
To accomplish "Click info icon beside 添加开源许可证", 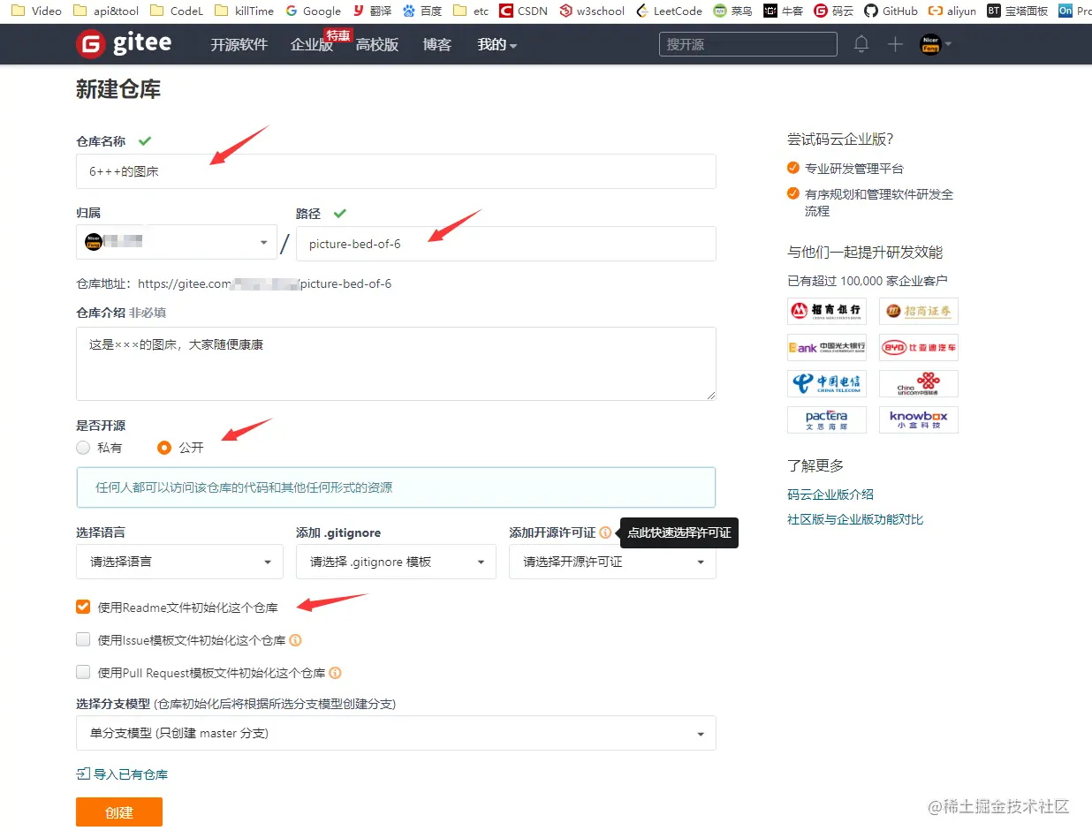I will click(x=605, y=532).
